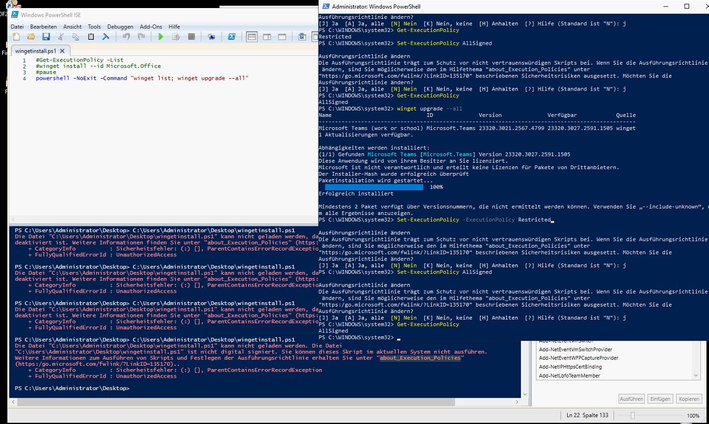Screen dimensions: 709x424
Task: Open the Tools menu
Action: (x=94, y=26)
